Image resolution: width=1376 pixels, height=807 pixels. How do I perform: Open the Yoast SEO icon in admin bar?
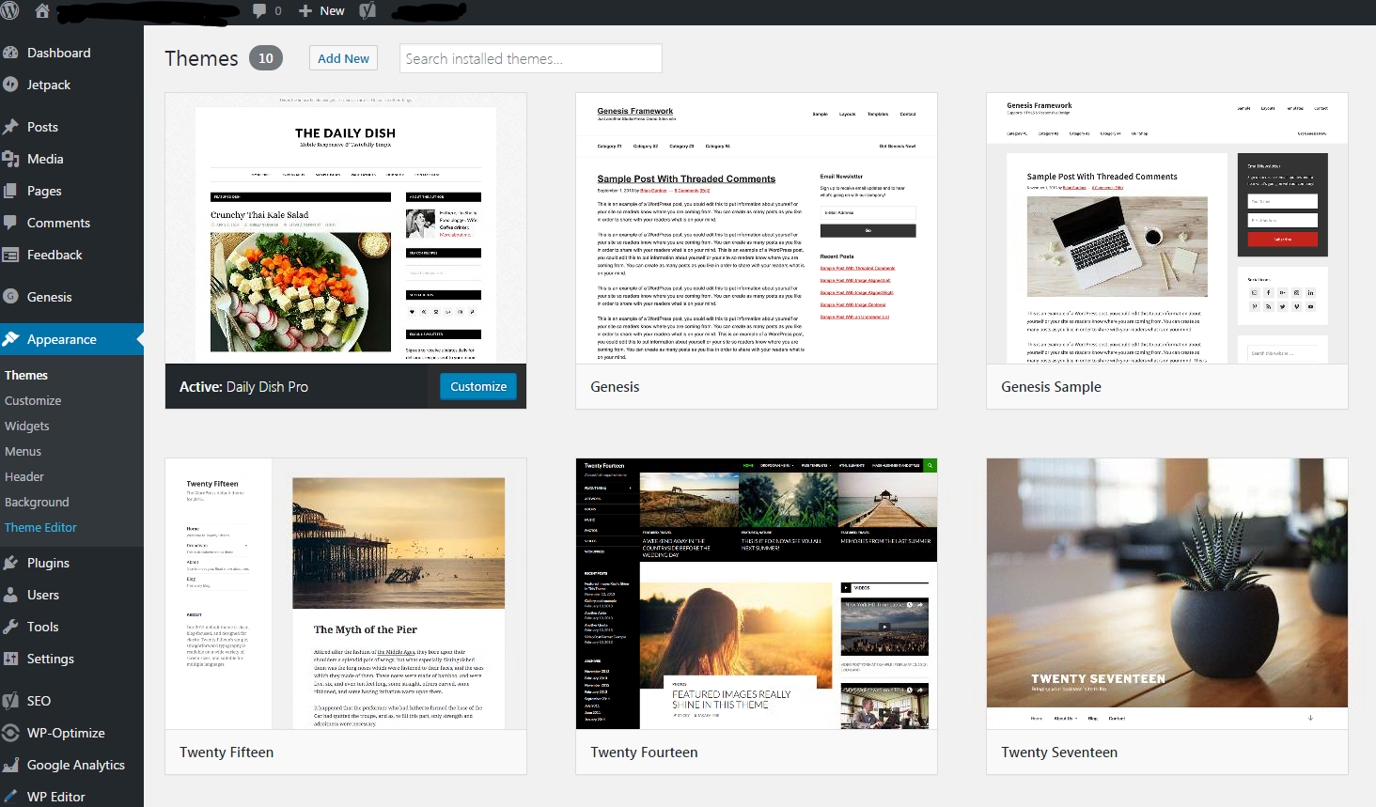coord(367,11)
